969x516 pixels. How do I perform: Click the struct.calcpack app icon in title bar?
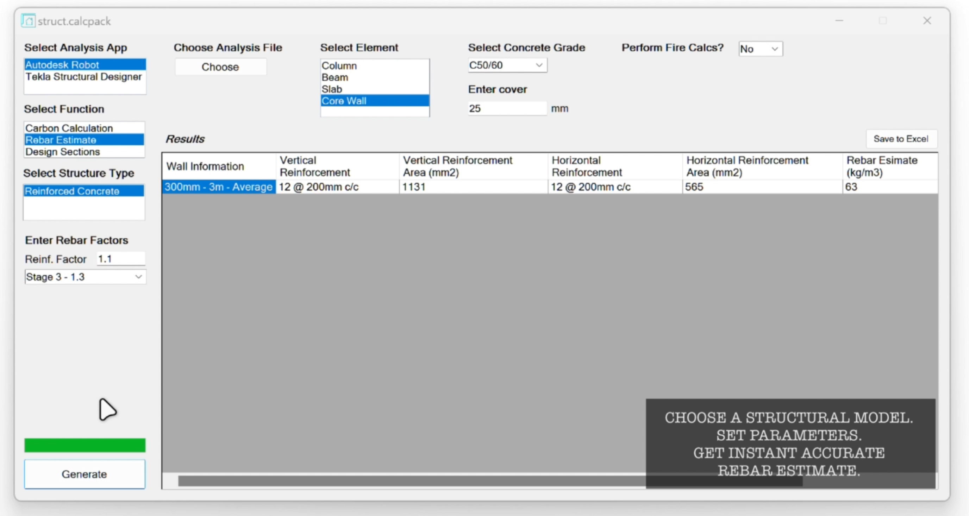pos(28,21)
